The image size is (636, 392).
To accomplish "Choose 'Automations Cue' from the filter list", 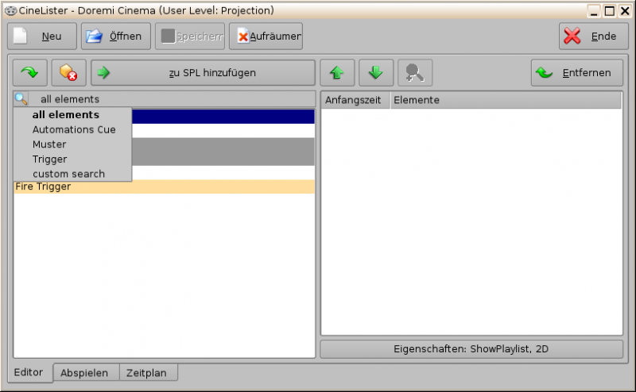I will [74, 129].
